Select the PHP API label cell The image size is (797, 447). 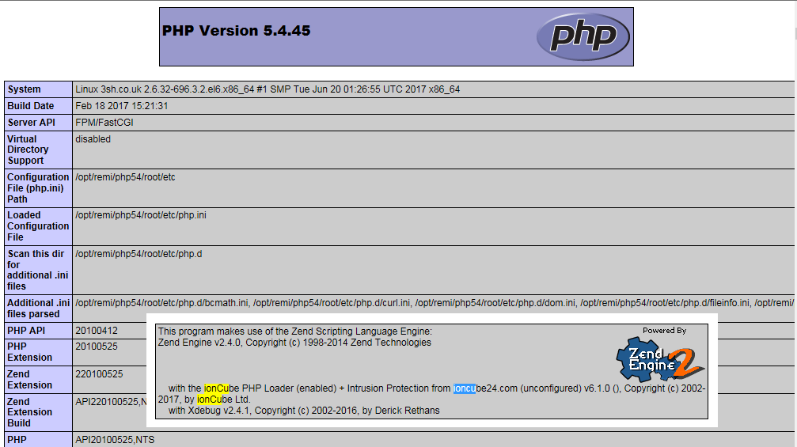(39, 330)
